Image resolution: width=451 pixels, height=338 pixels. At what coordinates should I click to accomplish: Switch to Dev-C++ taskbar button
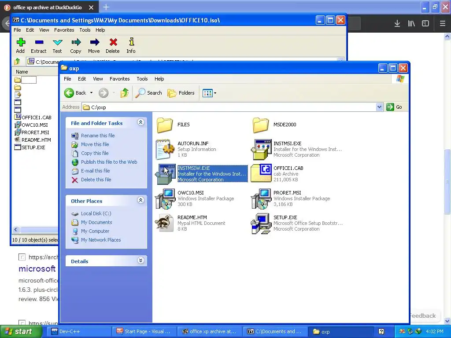79,332
